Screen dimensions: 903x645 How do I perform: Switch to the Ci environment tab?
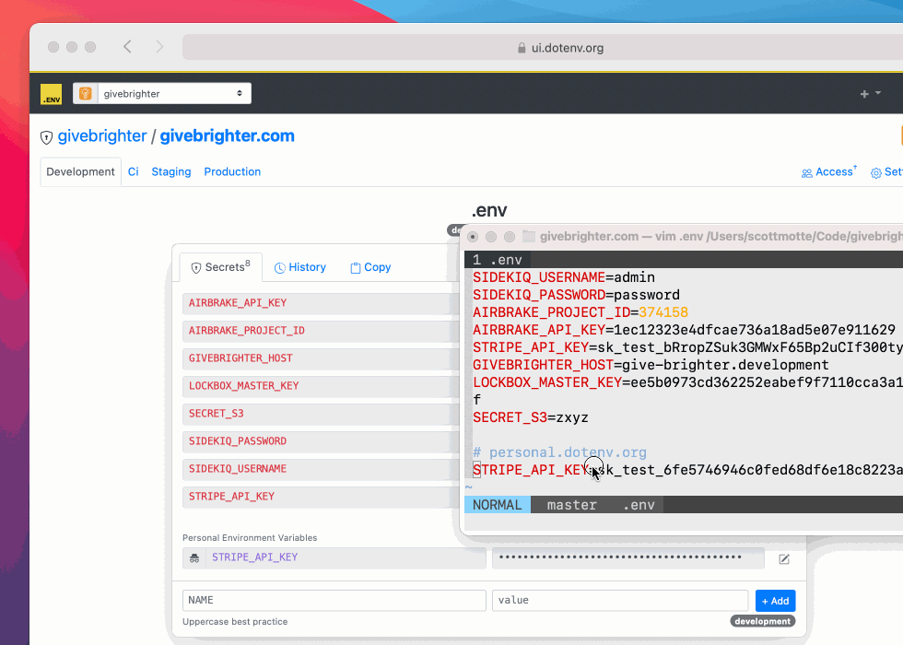[133, 171]
